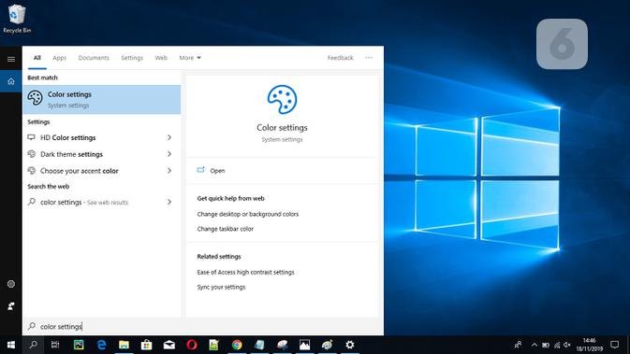The width and height of the screenshot is (630, 354).
Task: Launch Microsoft Edge from taskbar
Action: pyautogui.click(x=102, y=345)
